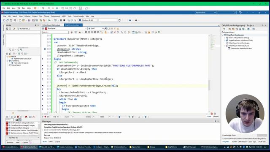The height and width of the screenshot is (152, 270).
Task: Click the editor Search input field
Action: click(x=55, y=32)
